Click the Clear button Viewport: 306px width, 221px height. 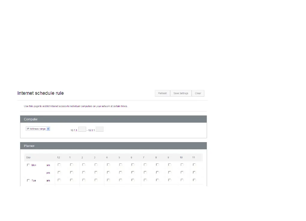(x=198, y=93)
